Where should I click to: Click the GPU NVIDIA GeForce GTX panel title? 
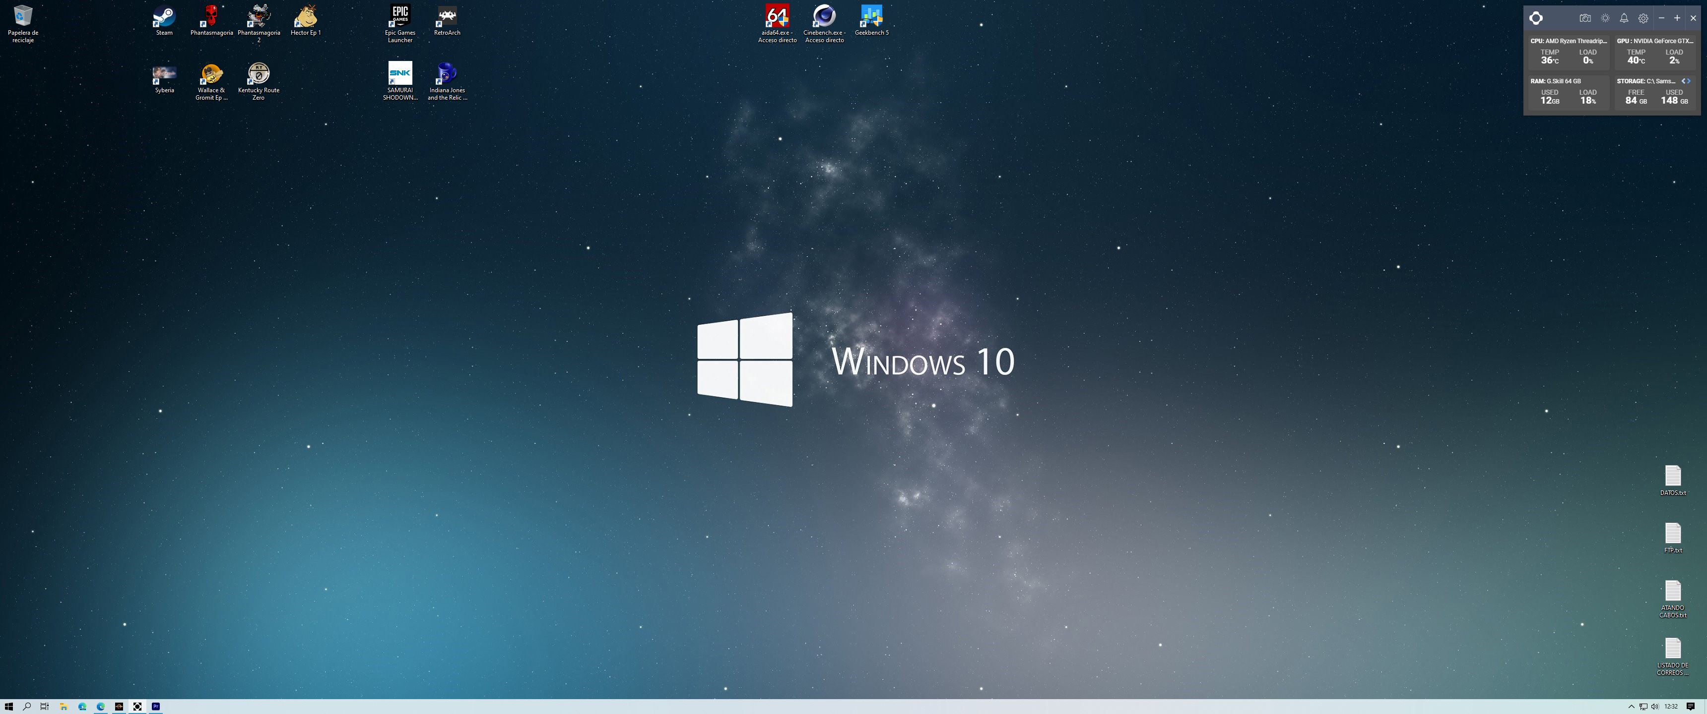[1655, 41]
